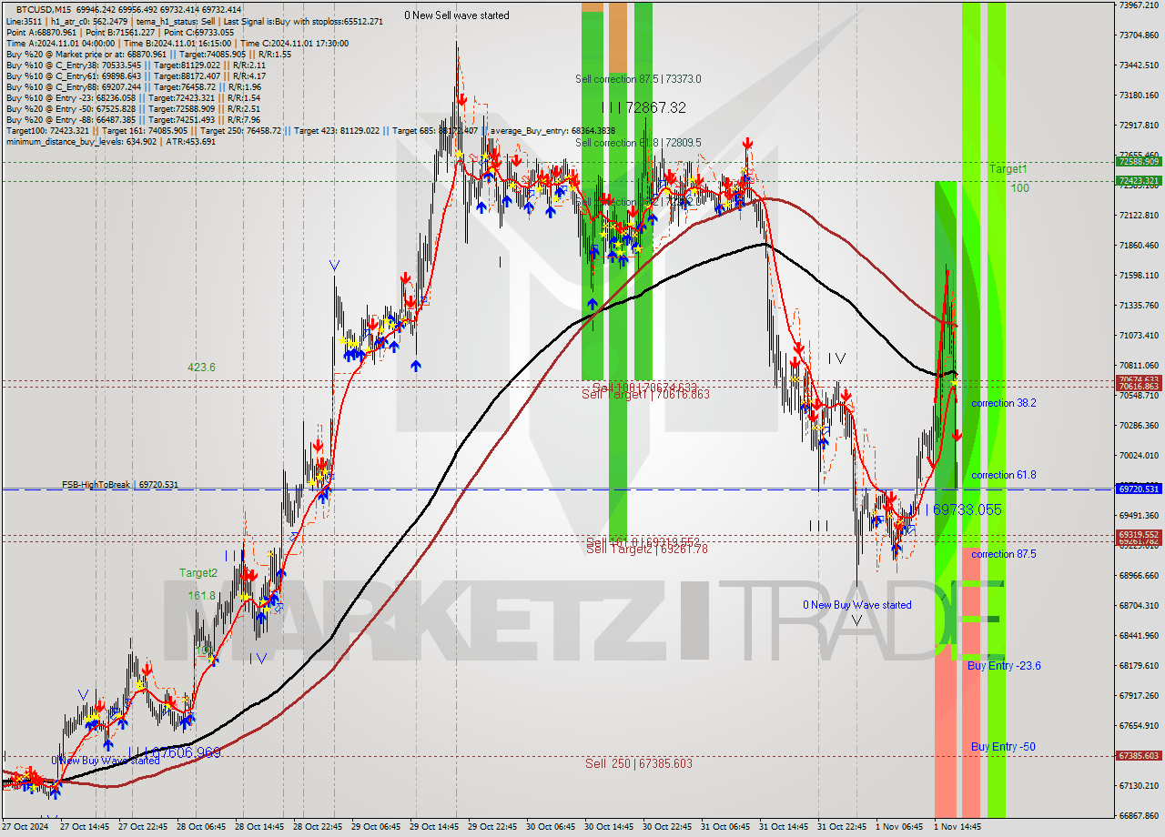Click the green 72423.321 price axis marker
1165x837 pixels.
click(1138, 180)
